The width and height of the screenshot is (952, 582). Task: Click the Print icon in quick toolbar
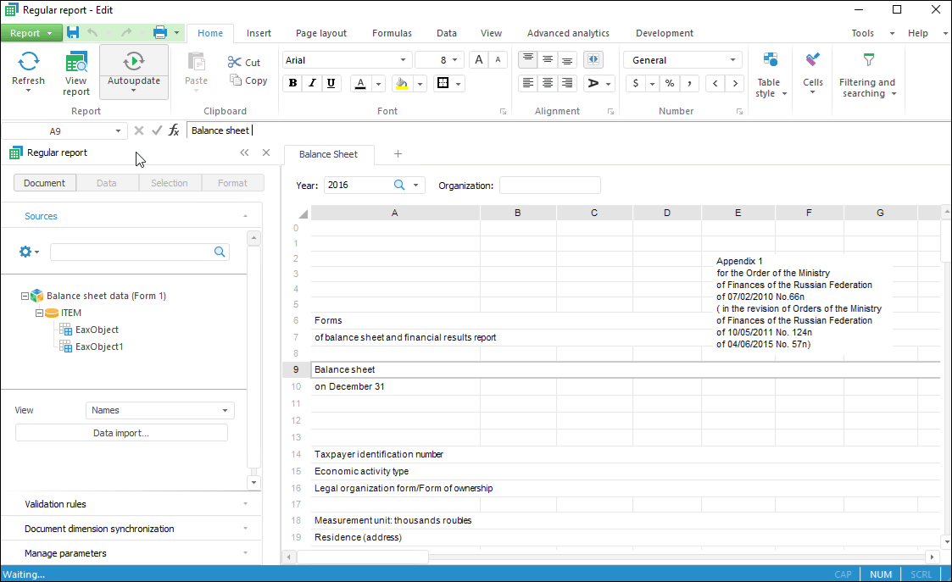click(x=159, y=33)
